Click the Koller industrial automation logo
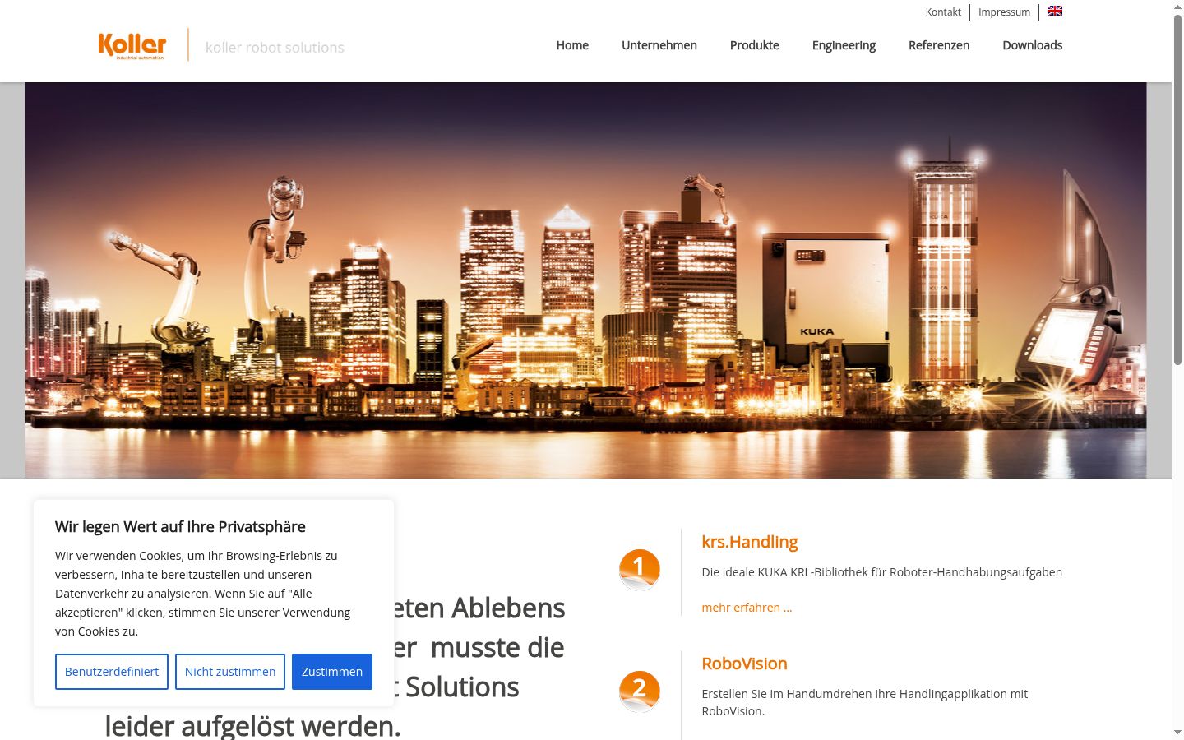 (x=132, y=46)
